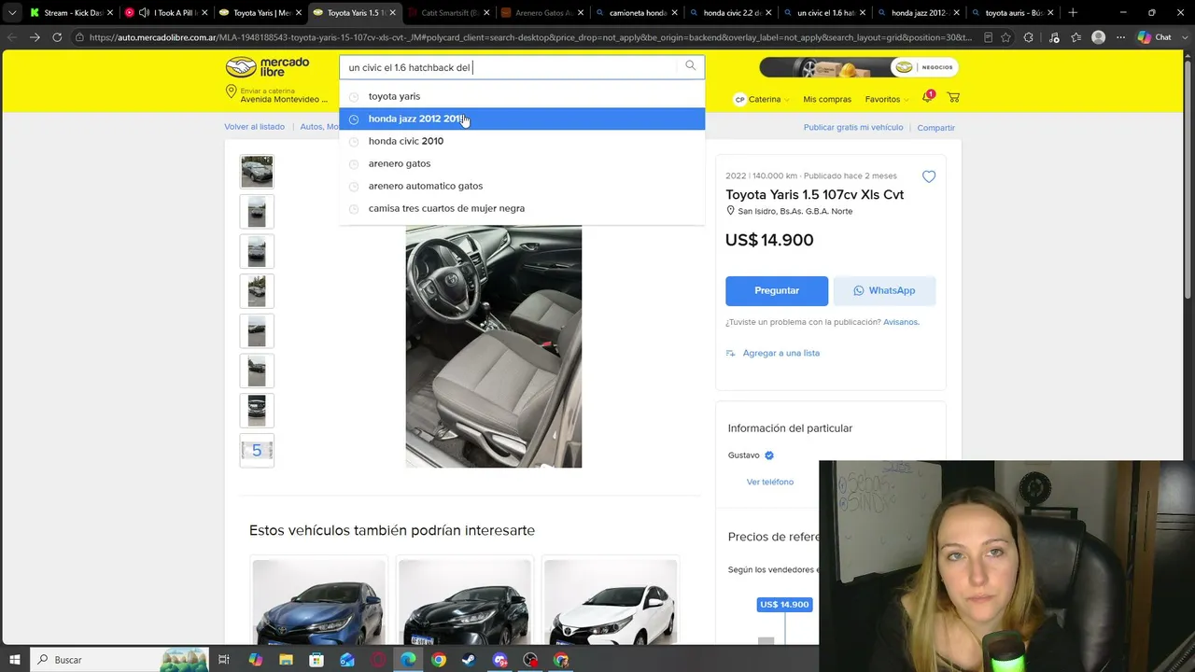Click the Mercado Libre logo

tap(267, 67)
